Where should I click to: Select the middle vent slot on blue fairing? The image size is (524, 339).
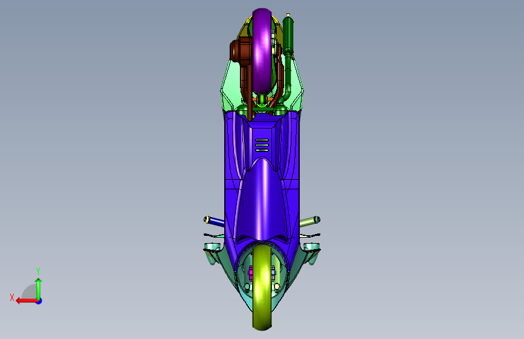click(x=262, y=145)
